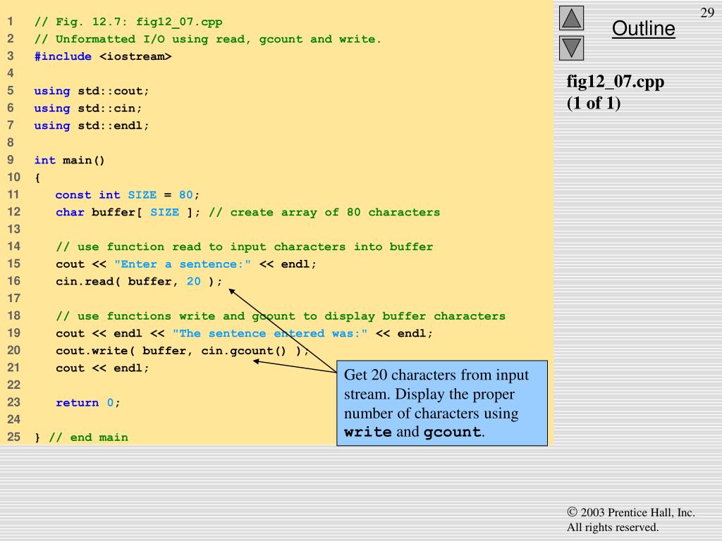
Task: Click the const int SIZE = 80 declaration
Action: [128, 194]
